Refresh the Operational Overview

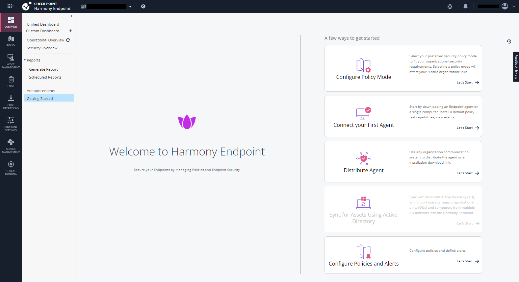point(68,40)
